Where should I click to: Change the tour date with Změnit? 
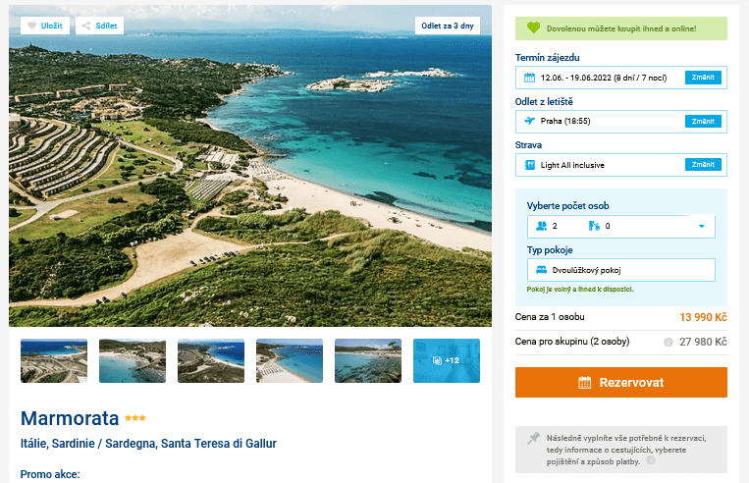tap(703, 78)
